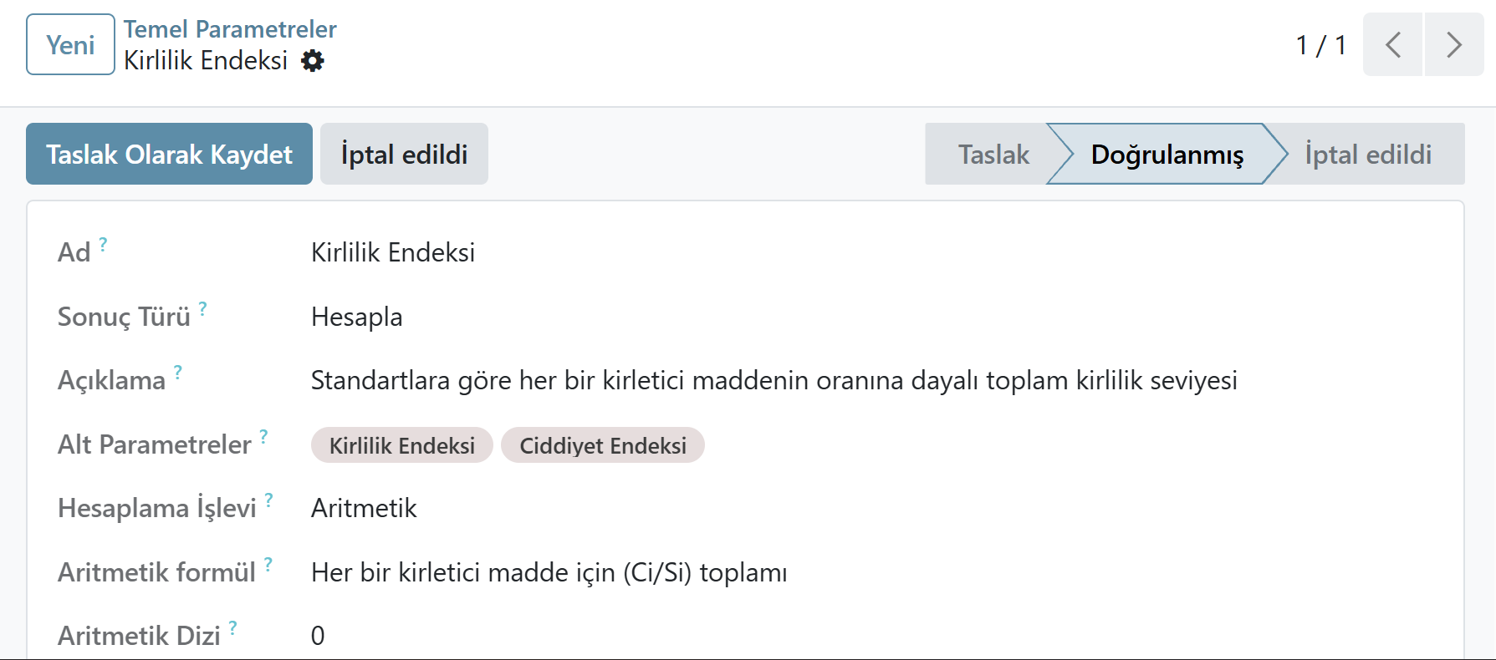Click the Yeni button
The image size is (1496, 660).
point(70,45)
